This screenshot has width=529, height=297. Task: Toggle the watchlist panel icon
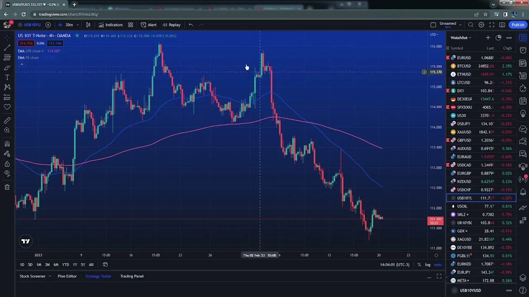[x=523, y=38]
